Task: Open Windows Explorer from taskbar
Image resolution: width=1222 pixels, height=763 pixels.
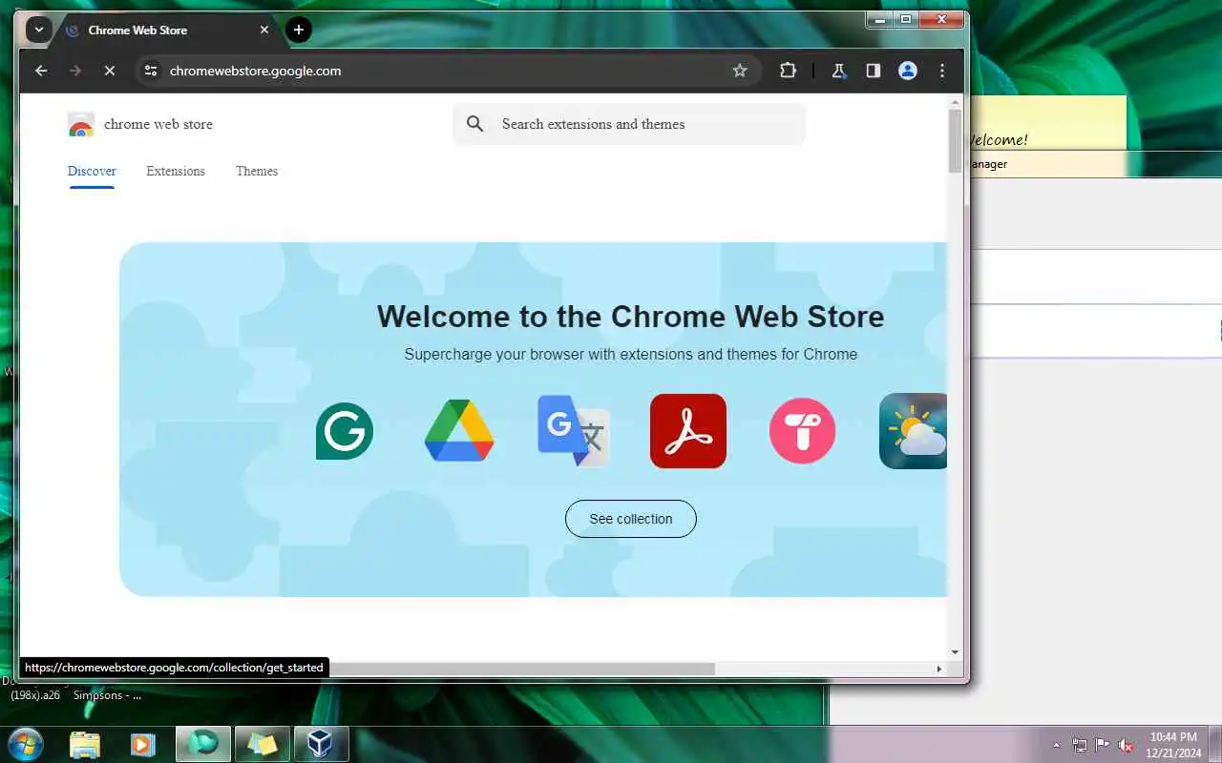Action: [85, 744]
